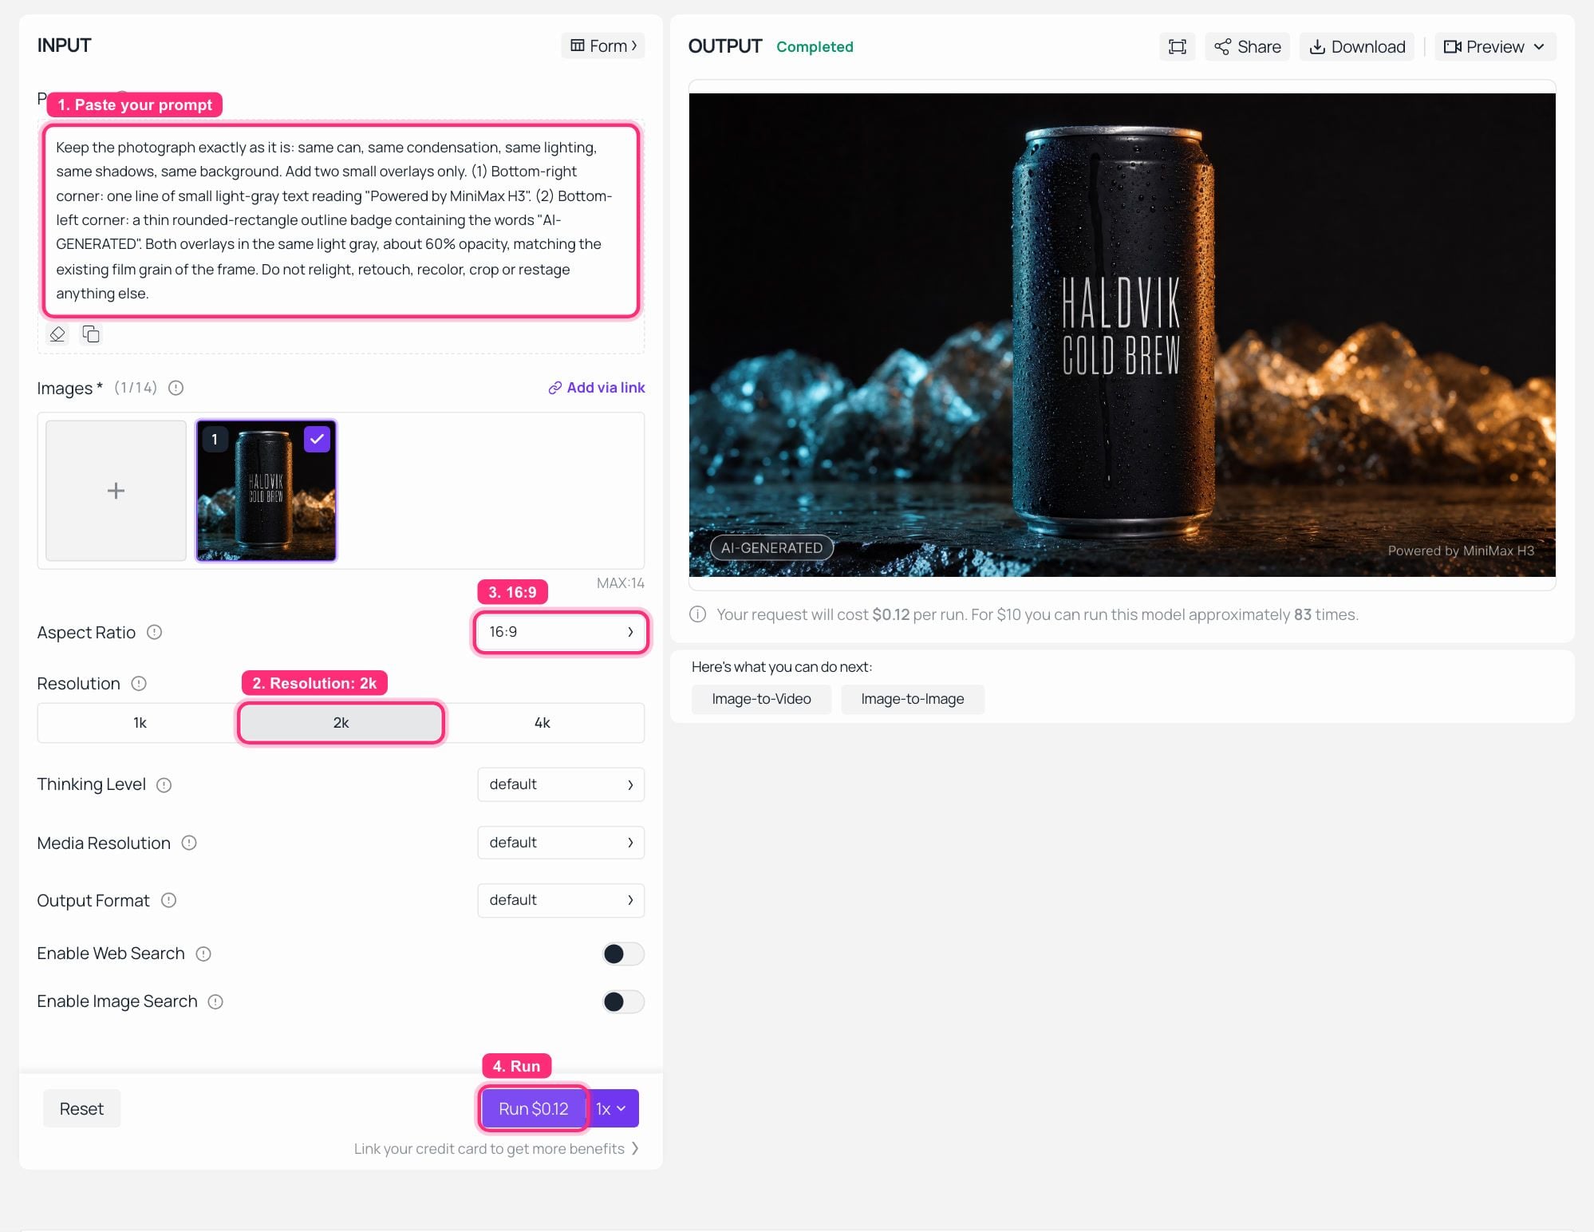Click inside the prompt text field
The width and height of the screenshot is (1594, 1232).
tap(341, 220)
